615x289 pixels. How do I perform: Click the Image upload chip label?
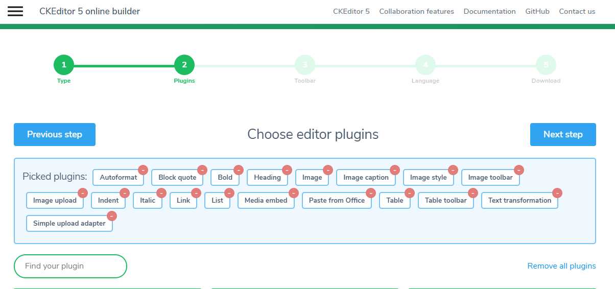click(x=55, y=200)
